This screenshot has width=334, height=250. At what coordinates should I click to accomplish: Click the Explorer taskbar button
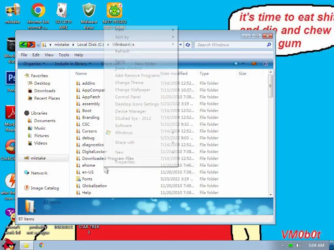click(26, 245)
